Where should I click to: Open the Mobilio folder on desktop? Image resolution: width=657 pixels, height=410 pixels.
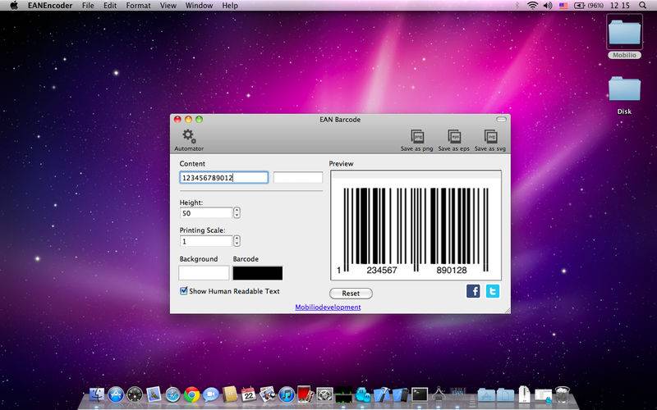tap(624, 31)
